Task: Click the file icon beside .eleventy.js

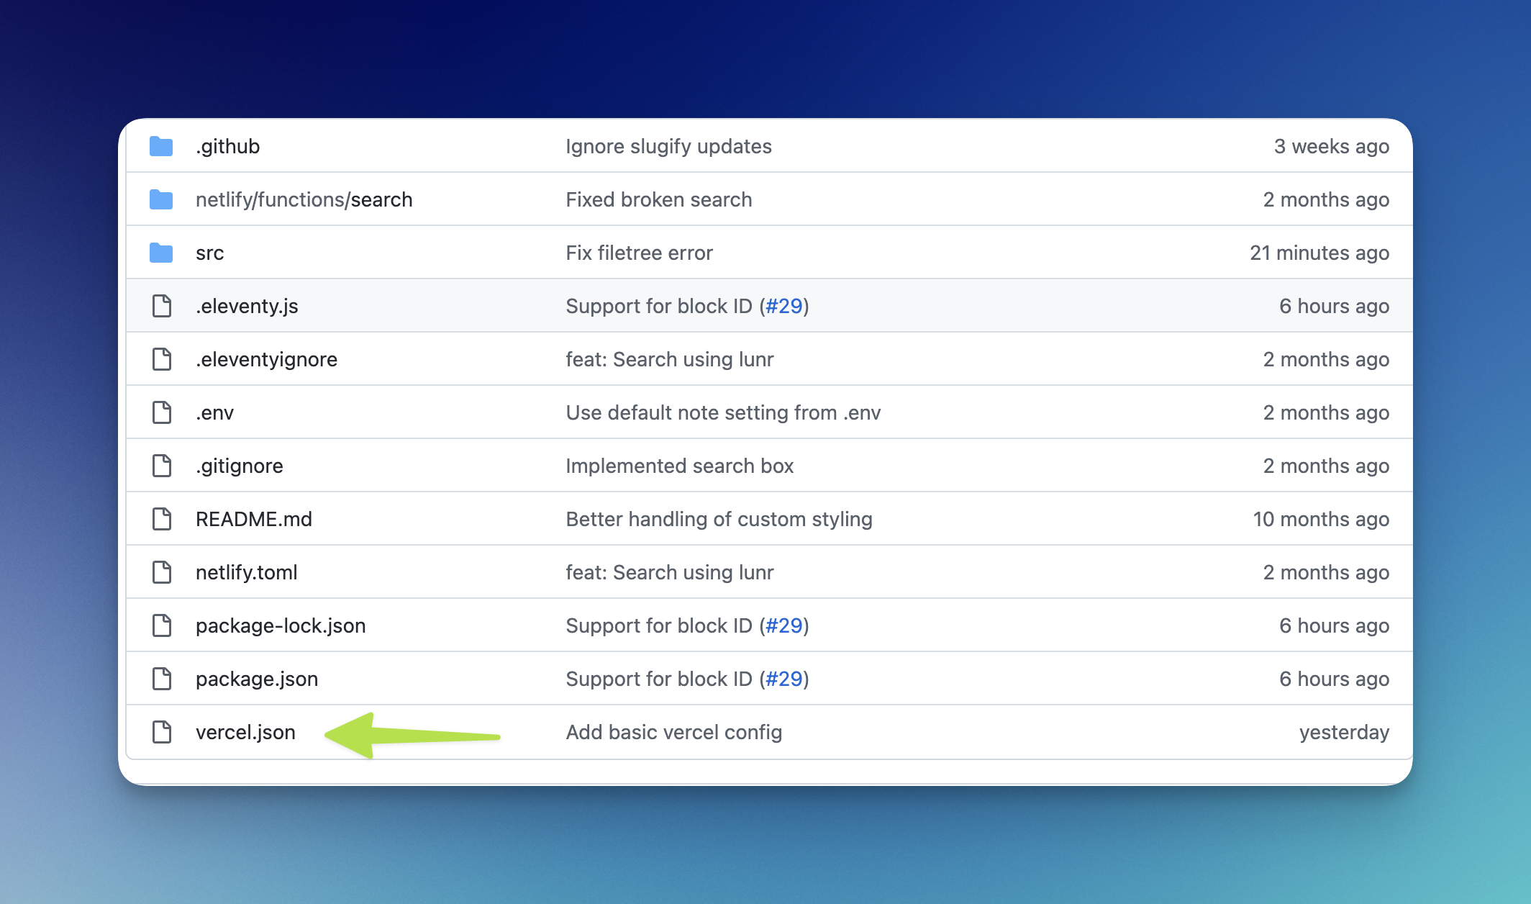Action: 162,306
